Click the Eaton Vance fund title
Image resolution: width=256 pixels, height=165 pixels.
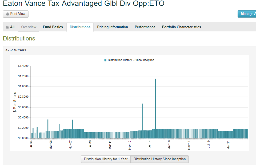83,3
